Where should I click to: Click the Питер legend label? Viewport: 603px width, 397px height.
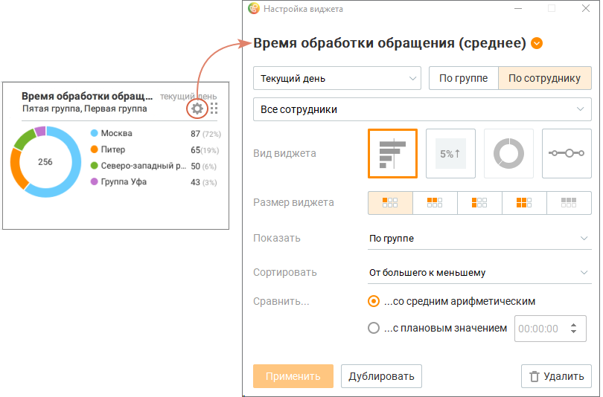(113, 149)
